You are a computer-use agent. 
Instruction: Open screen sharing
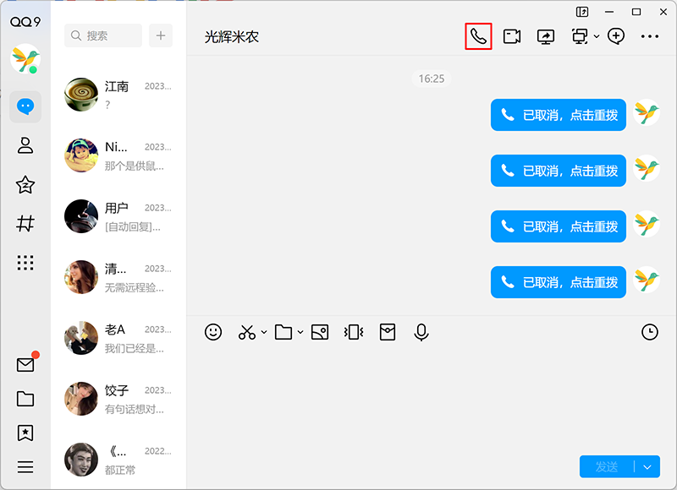pyautogui.click(x=545, y=36)
